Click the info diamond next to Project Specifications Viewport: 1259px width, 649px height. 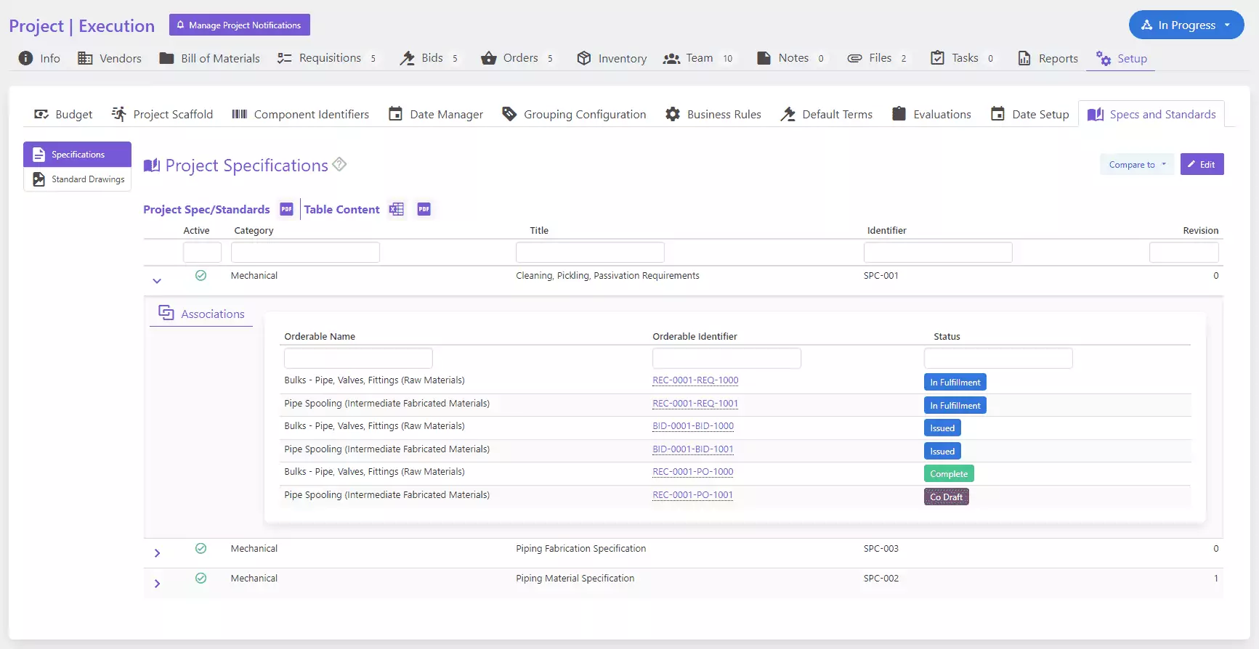pyautogui.click(x=339, y=164)
